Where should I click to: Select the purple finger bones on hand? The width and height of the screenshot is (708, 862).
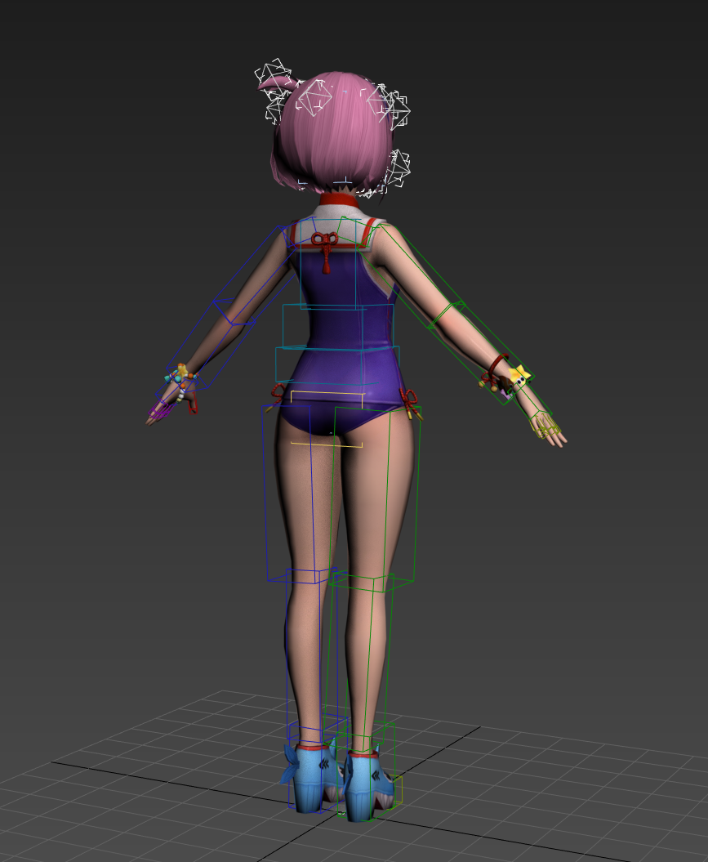pos(160,410)
